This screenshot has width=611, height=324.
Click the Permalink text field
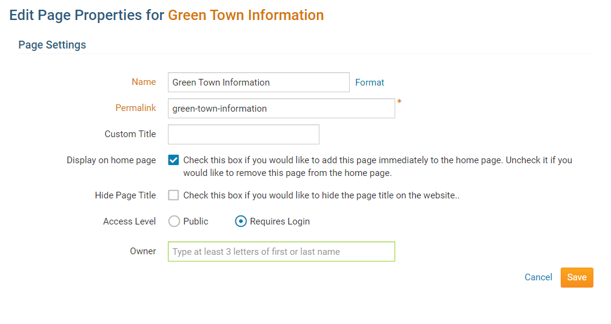pyautogui.click(x=281, y=109)
